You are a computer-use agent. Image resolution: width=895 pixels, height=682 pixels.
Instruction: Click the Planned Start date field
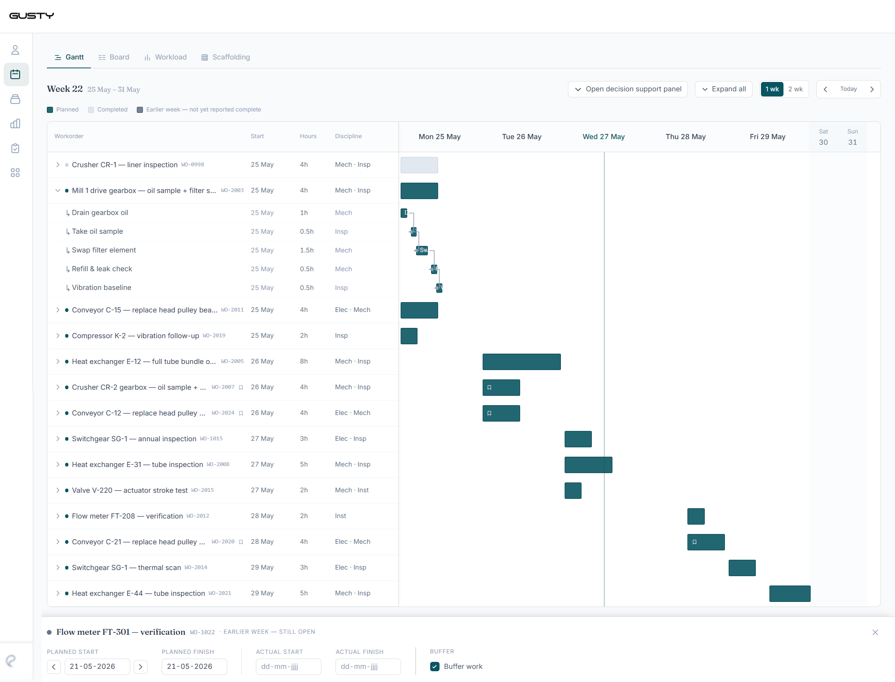pyautogui.click(x=97, y=667)
